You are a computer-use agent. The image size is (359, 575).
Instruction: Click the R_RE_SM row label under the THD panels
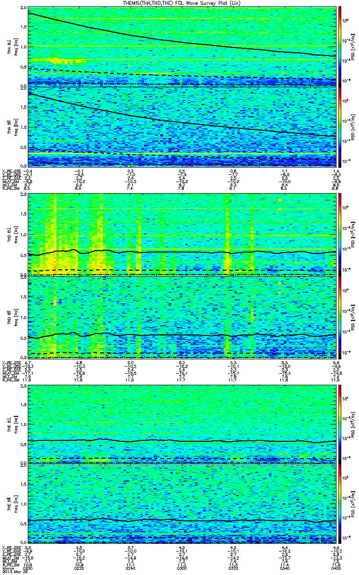pos(10,380)
